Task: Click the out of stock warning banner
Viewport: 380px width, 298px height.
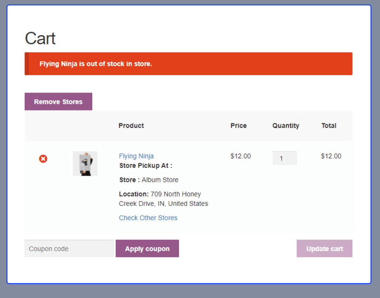Action: click(189, 64)
